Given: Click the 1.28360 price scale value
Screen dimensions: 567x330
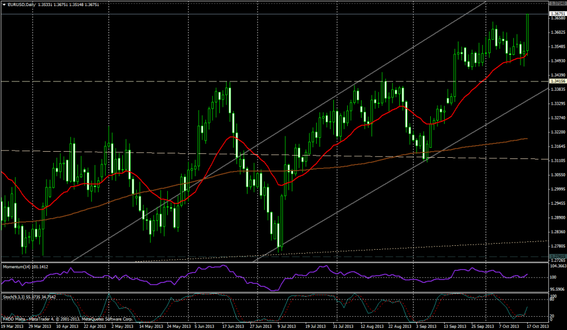Looking at the screenshot, I should (557, 232).
